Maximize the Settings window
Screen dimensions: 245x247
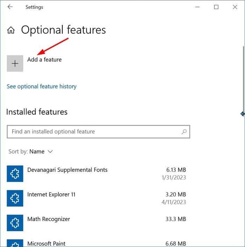pyautogui.click(x=216, y=7)
